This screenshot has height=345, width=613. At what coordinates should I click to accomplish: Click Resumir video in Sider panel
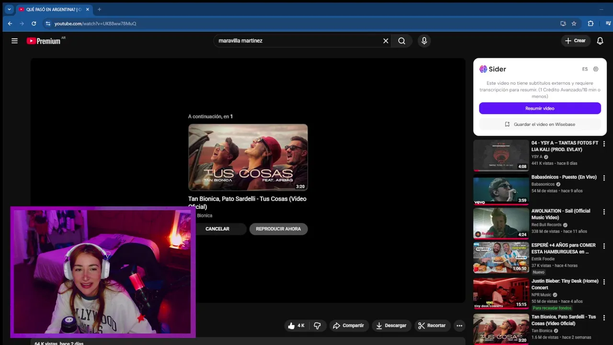[540, 108]
